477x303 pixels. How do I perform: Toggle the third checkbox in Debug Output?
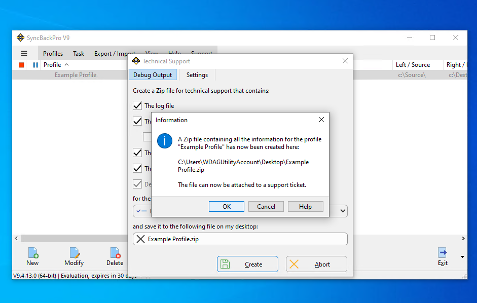coord(137,153)
